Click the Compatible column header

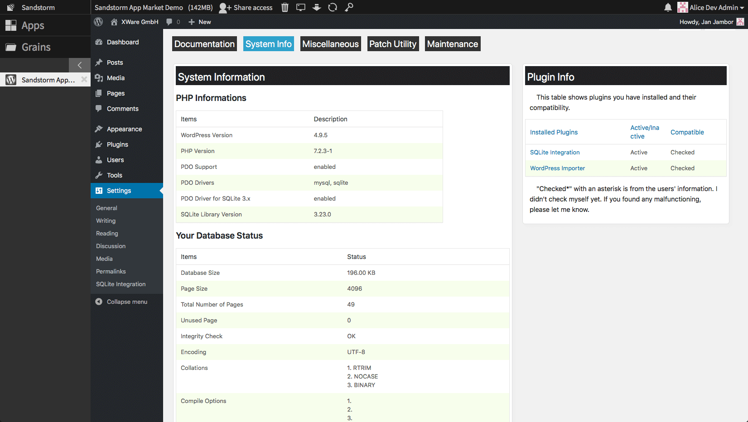(687, 132)
